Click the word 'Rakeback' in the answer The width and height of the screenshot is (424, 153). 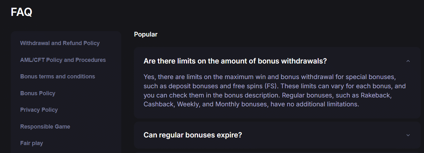[389, 95]
